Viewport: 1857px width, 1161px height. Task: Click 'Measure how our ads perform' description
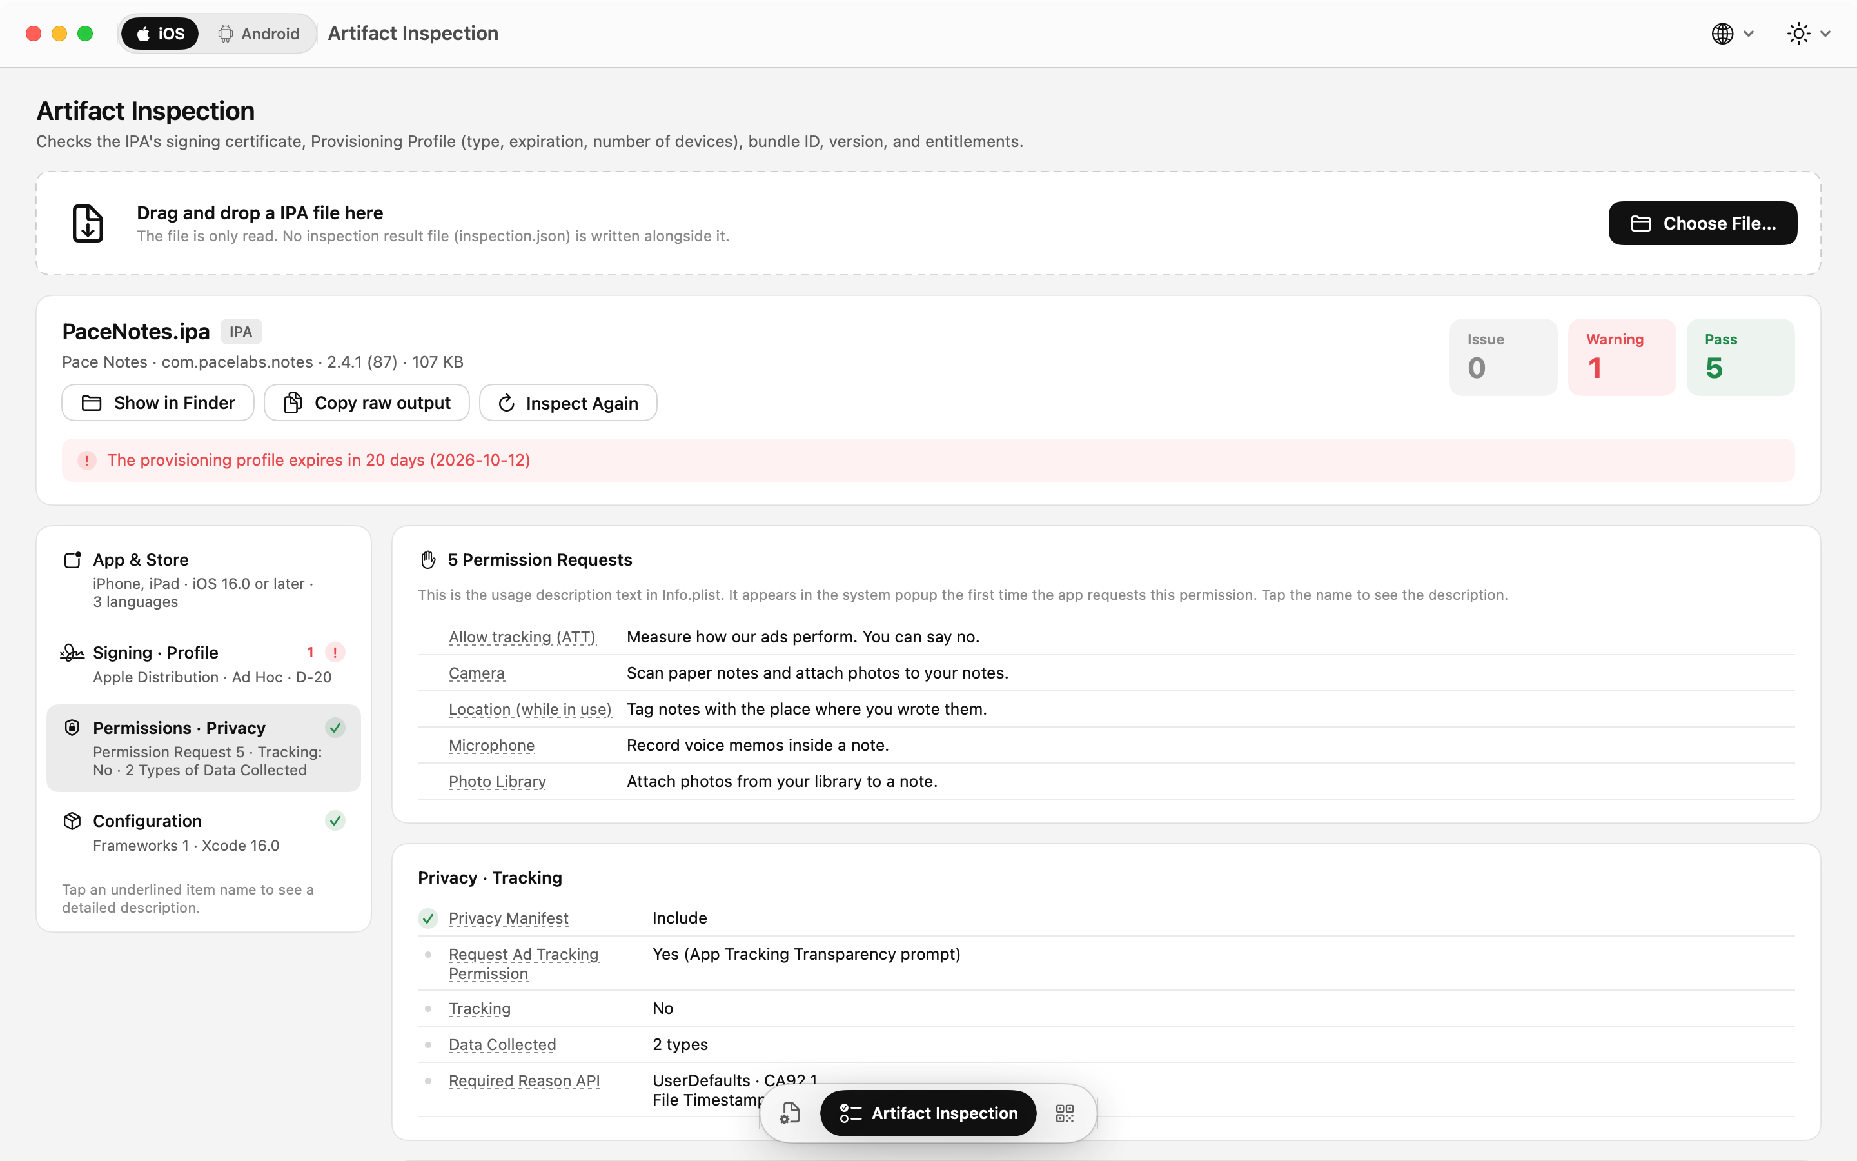coord(803,637)
